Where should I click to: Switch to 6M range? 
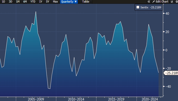click(25, 2)
